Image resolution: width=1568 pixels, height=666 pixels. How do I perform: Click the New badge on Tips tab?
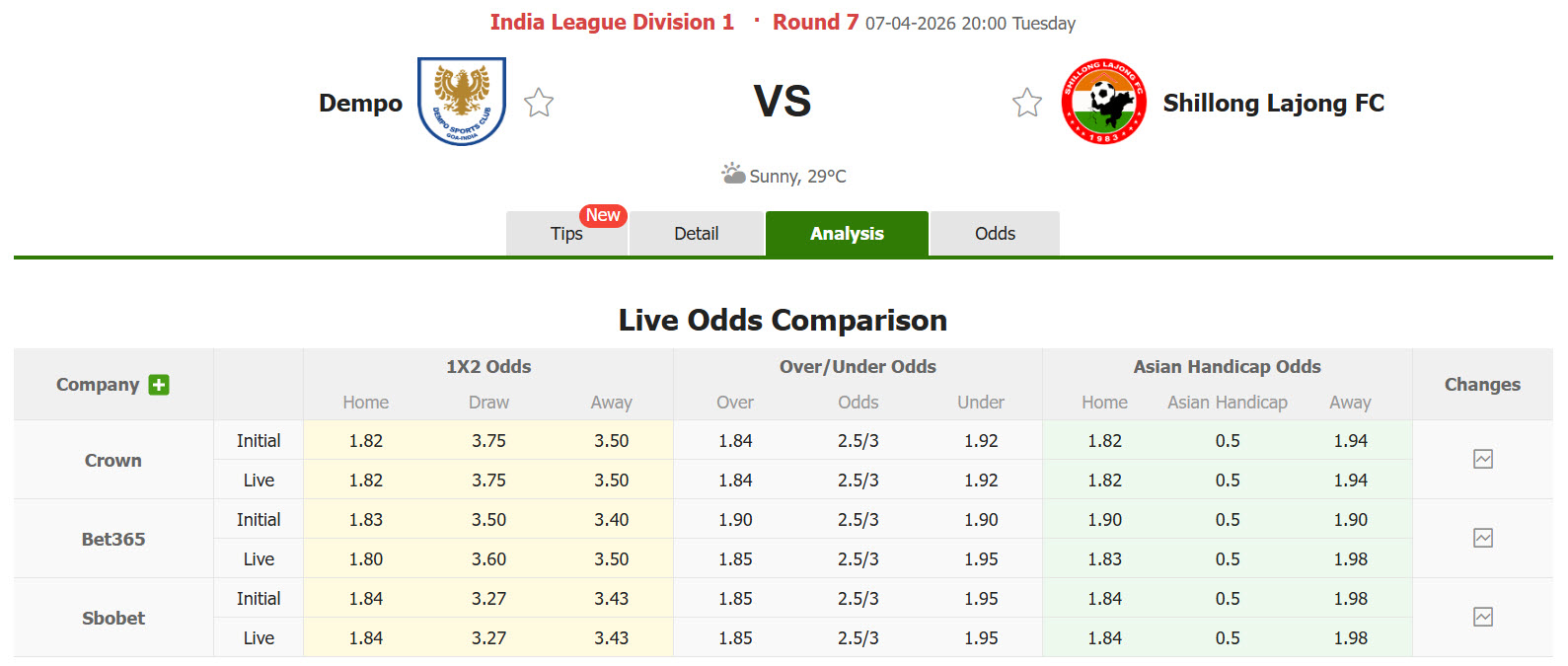click(x=603, y=215)
